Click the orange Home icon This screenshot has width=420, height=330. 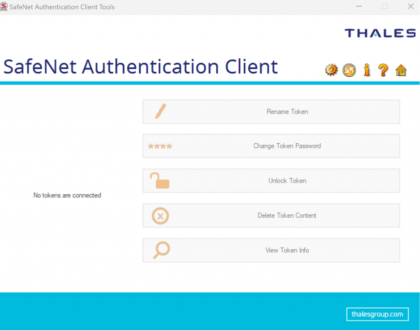(x=401, y=70)
